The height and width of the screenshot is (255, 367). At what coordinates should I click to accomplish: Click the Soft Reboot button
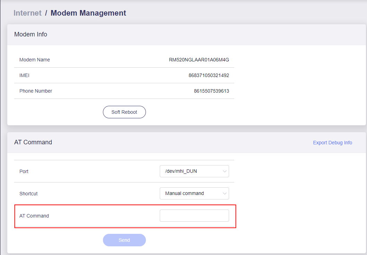pos(124,112)
